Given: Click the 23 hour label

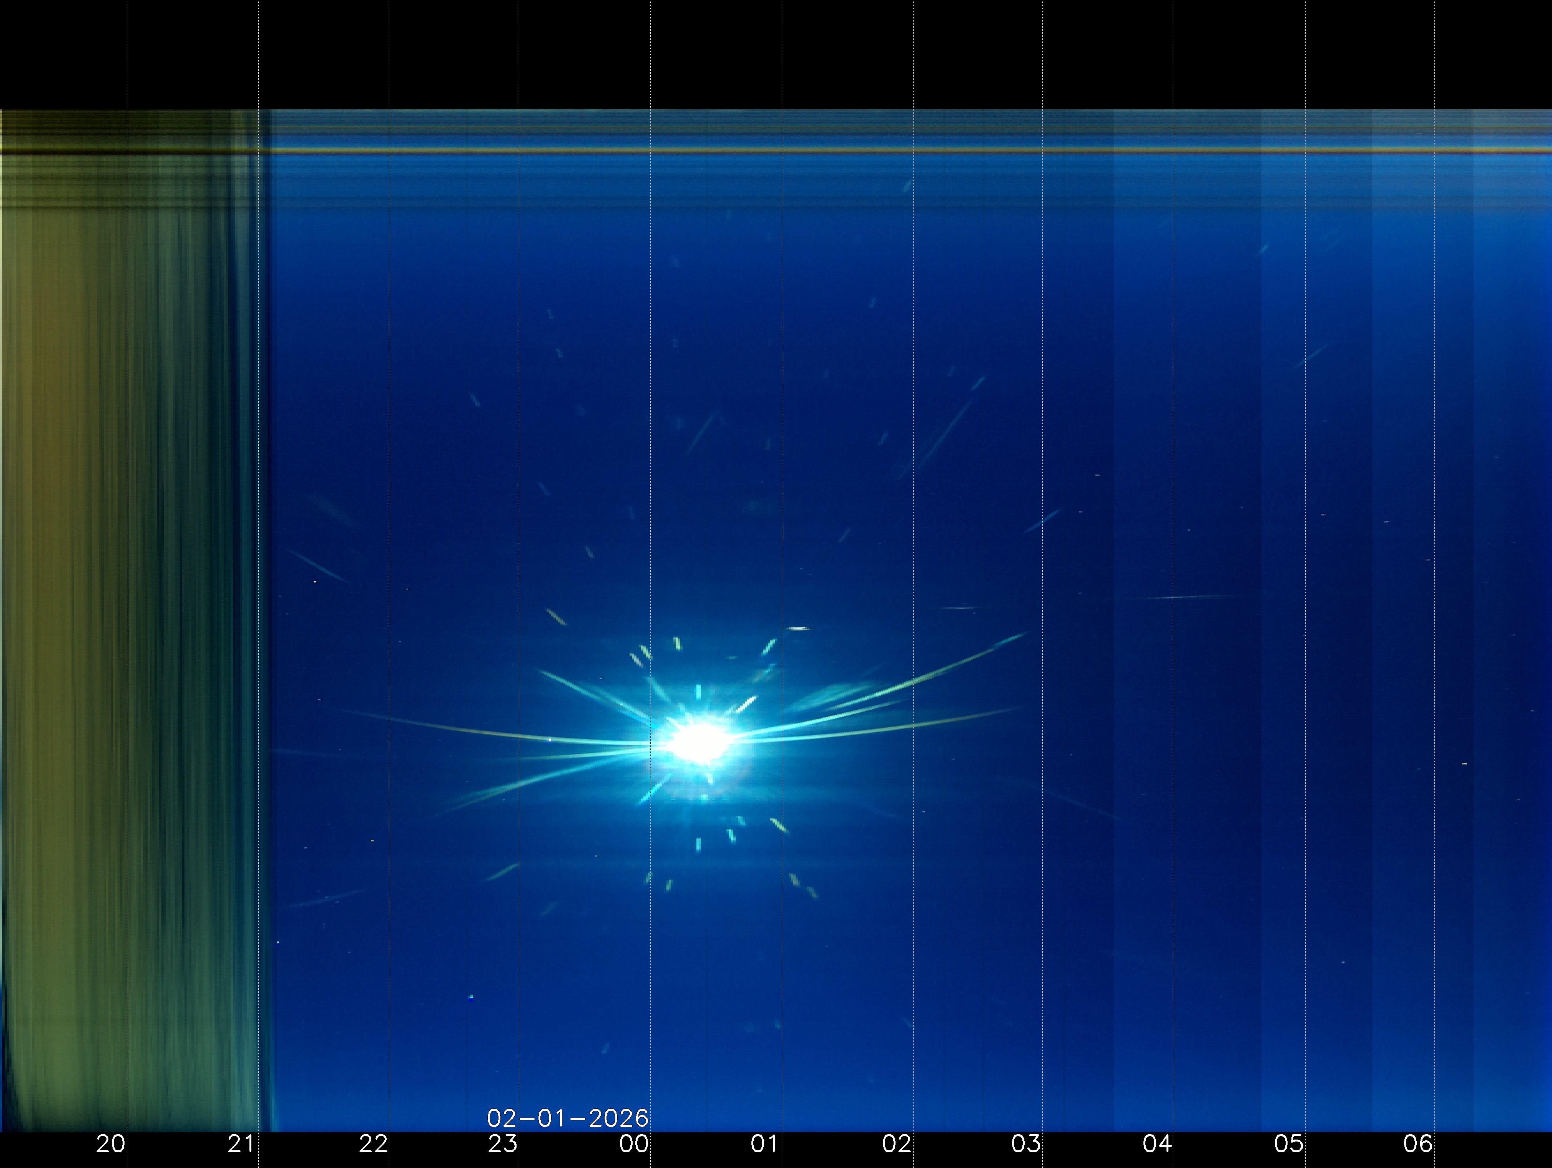Looking at the screenshot, I should (x=503, y=1144).
